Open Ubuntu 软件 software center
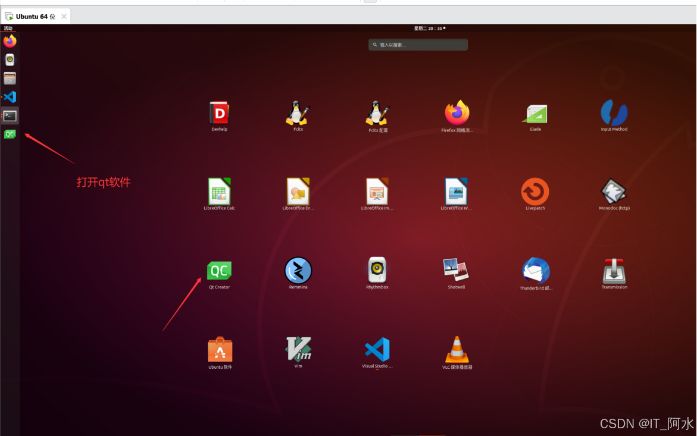The width and height of the screenshot is (697, 436). [x=220, y=349]
